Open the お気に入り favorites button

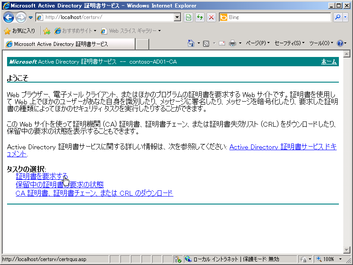tap(19, 31)
